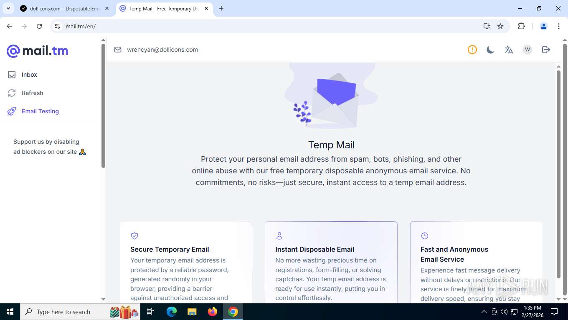Click the browser forward arrow

tap(24, 26)
